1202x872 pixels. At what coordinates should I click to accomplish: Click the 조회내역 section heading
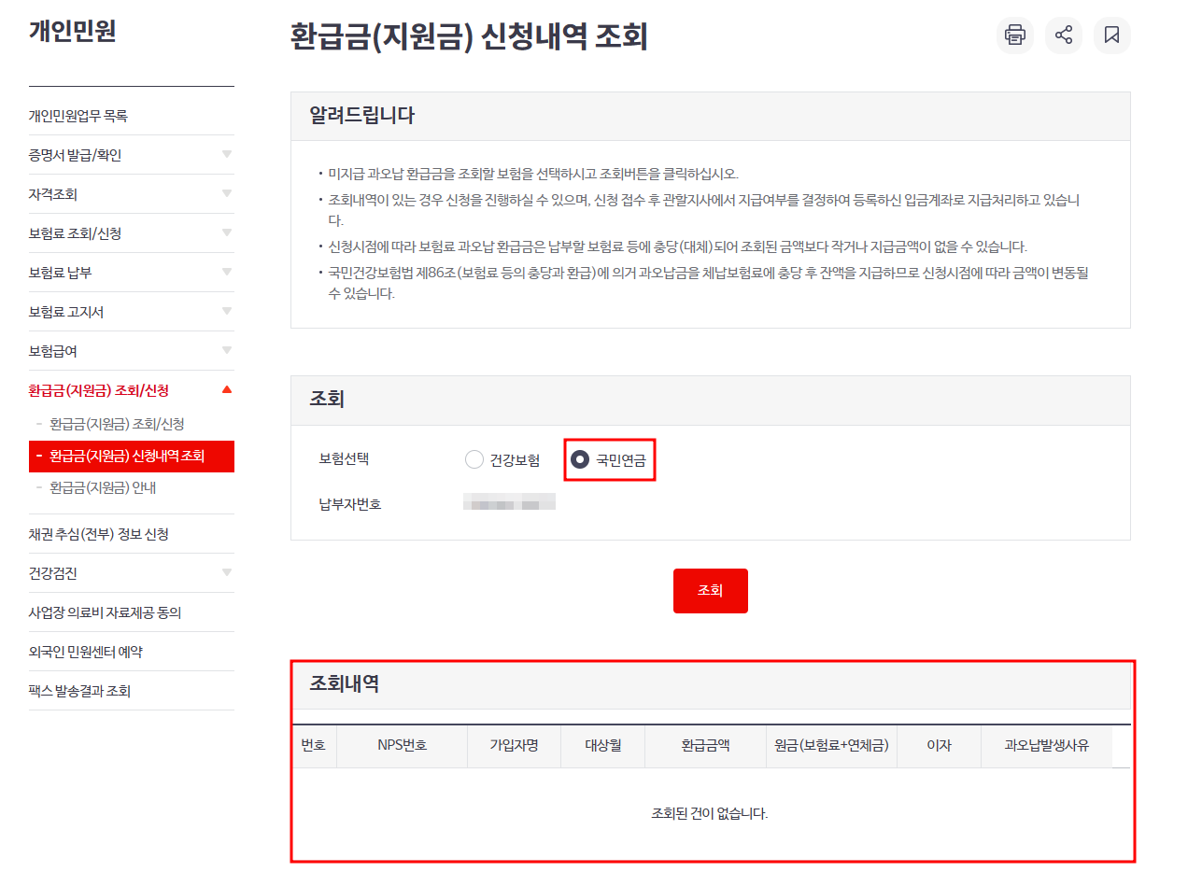click(x=345, y=683)
